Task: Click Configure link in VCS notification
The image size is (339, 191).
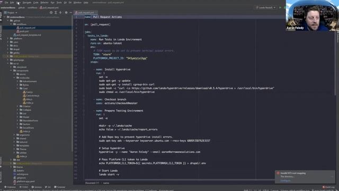Action: point(286,180)
